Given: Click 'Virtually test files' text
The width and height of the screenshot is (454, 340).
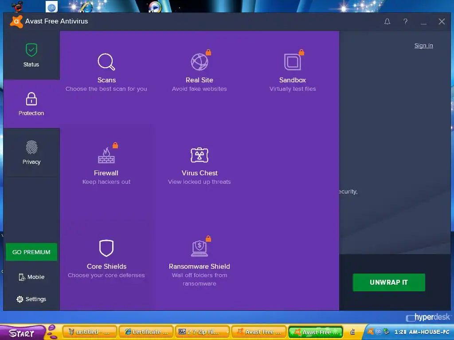Looking at the screenshot, I should click(293, 89).
